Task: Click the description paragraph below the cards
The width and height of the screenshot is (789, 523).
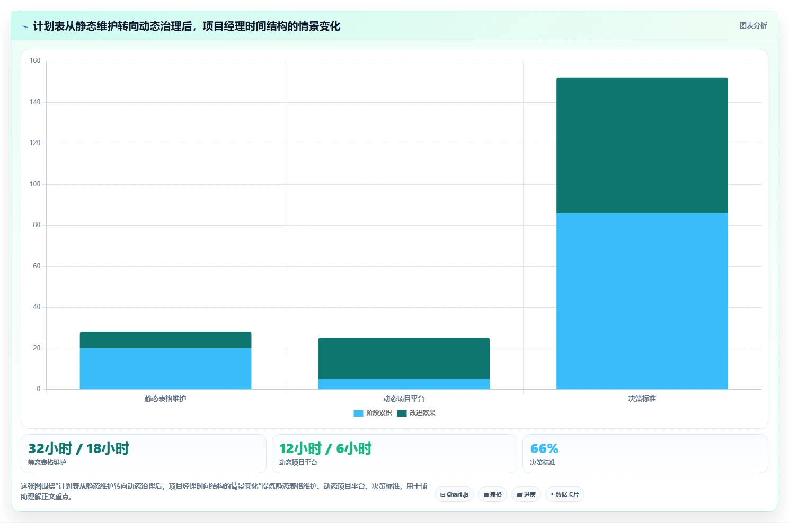Action: pos(224,491)
